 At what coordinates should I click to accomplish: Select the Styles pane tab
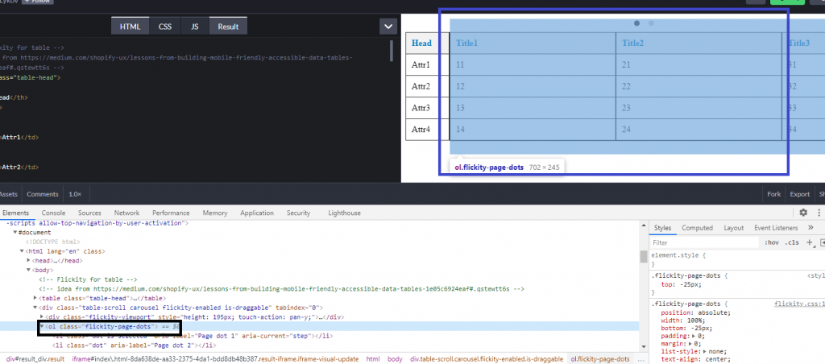tap(662, 228)
